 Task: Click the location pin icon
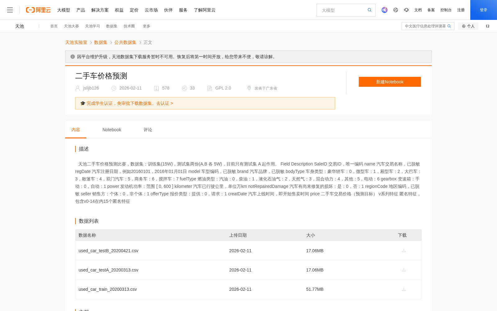point(249,88)
